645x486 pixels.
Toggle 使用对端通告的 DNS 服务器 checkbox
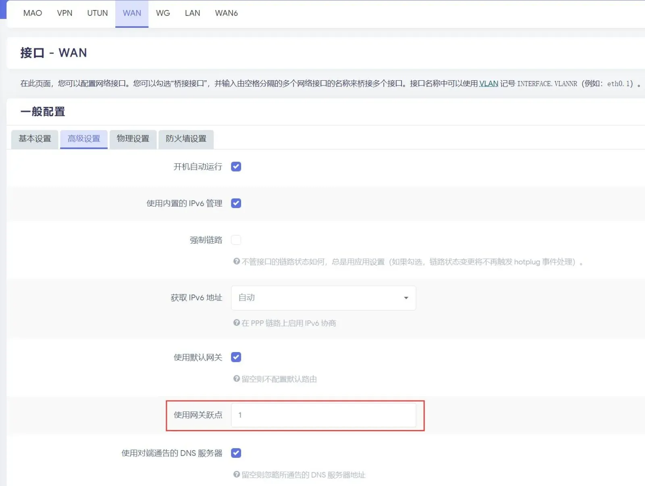point(236,453)
